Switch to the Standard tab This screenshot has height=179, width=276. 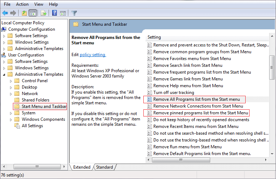[104, 167]
